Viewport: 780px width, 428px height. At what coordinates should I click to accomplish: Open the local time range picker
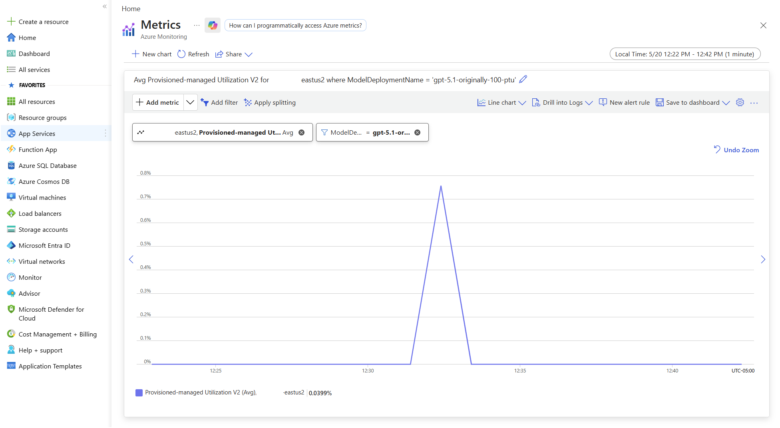[x=685, y=54]
